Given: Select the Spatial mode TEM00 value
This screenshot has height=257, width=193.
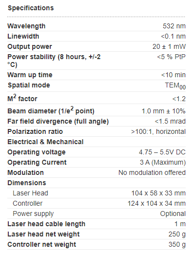Looking at the screenshot, I should pos(175,86).
